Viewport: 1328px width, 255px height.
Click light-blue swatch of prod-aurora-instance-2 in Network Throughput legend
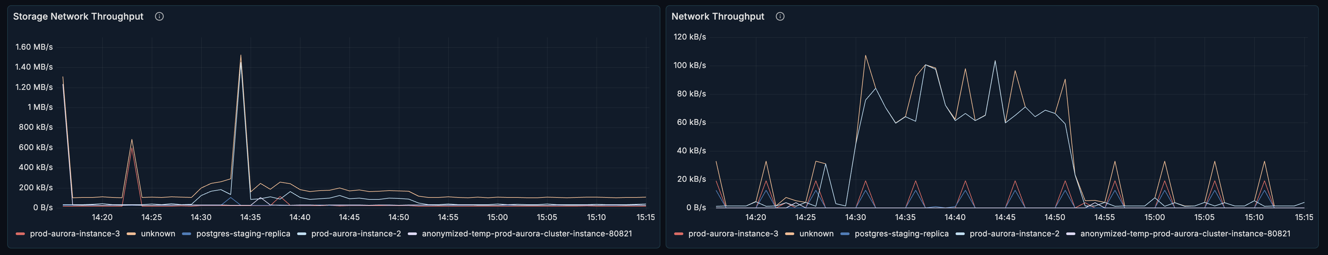coord(960,234)
